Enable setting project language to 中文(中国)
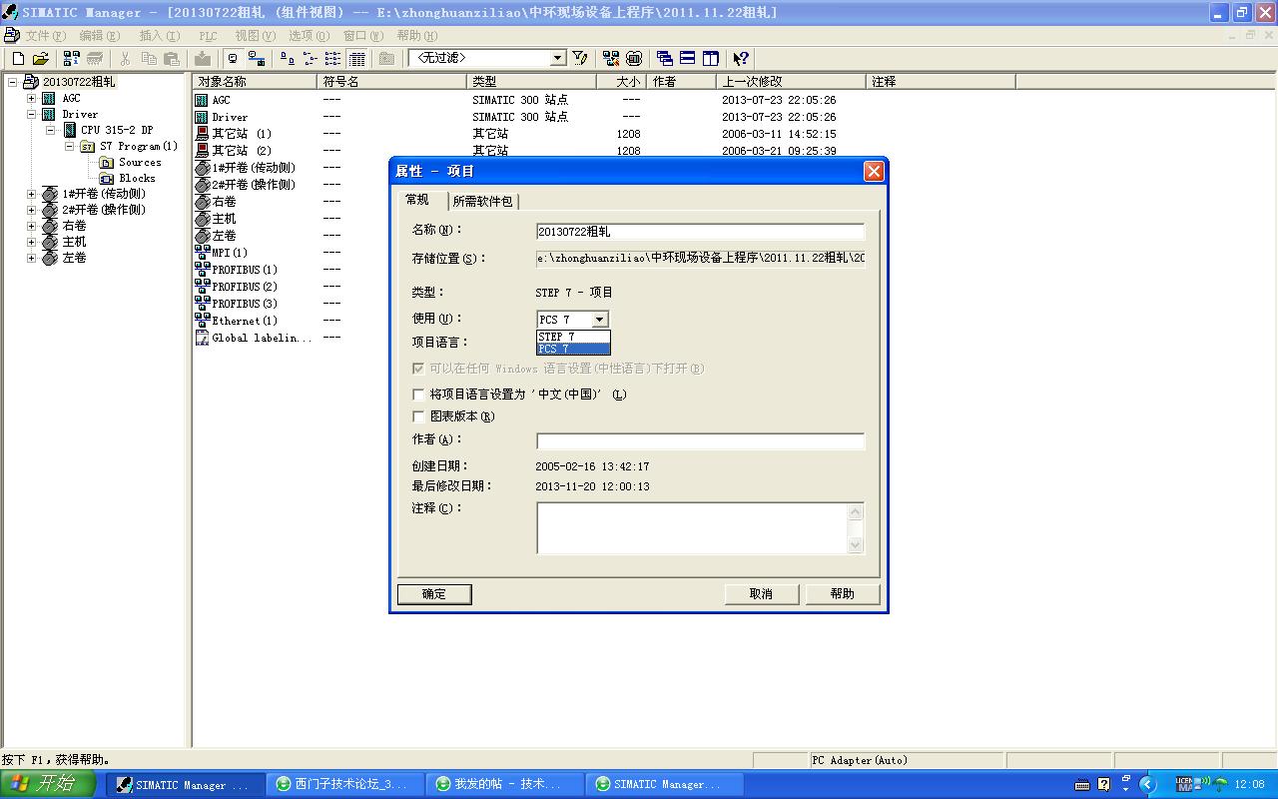This screenshot has width=1278, height=799. [418, 395]
